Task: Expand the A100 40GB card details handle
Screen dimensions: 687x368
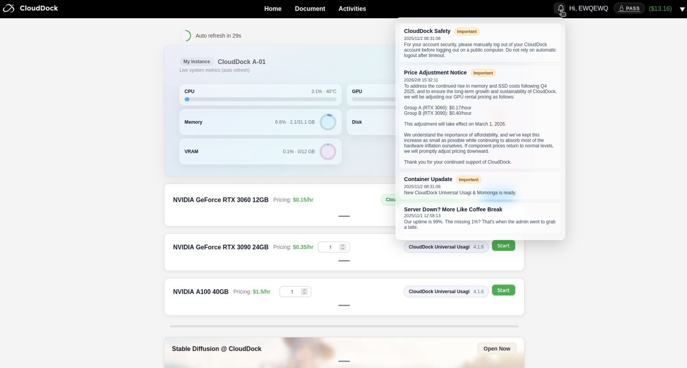Action: 344,305
